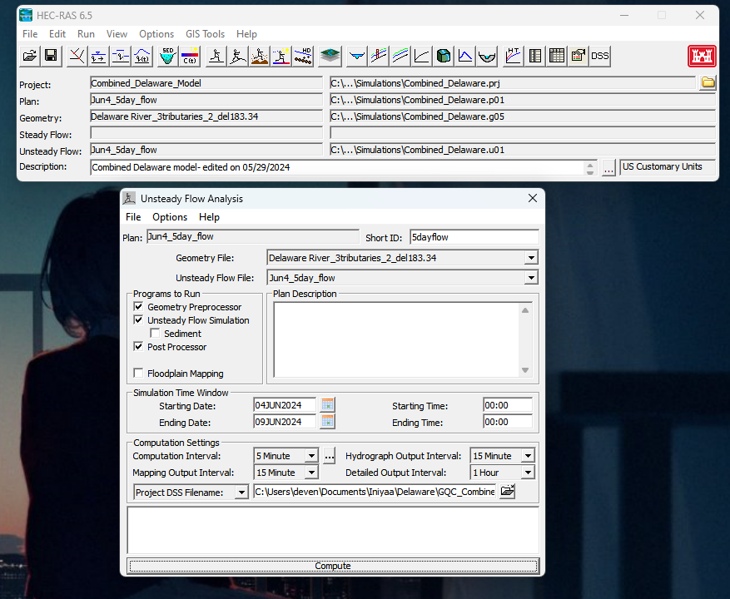This screenshot has height=599, width=730.
Task: Click the red Army Corps castle logo
Action: [x=702, y=57]
